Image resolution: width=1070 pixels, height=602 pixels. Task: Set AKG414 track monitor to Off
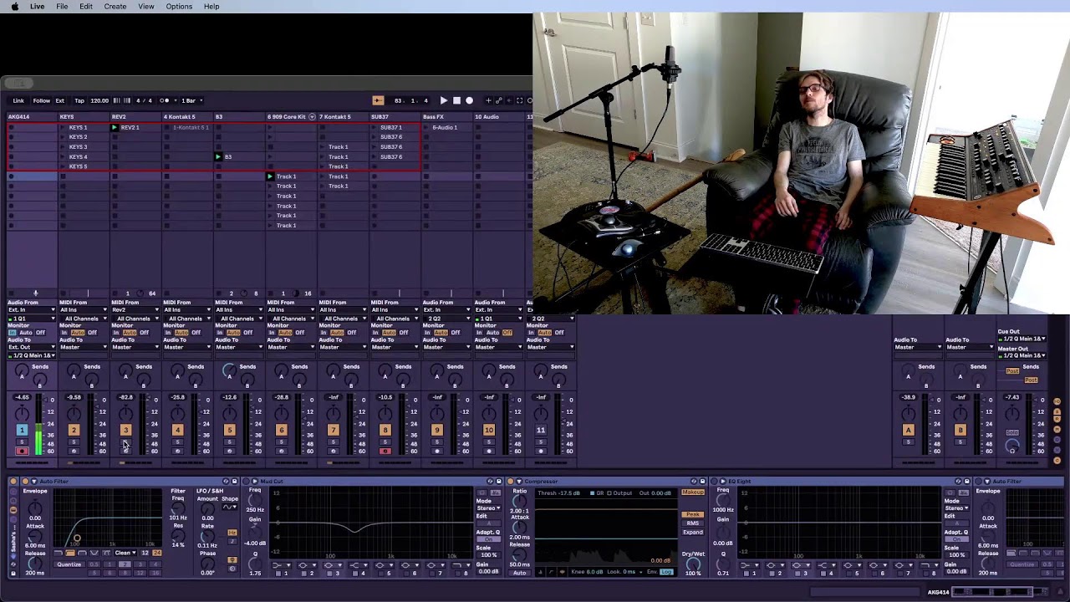(x=40, y=333)
